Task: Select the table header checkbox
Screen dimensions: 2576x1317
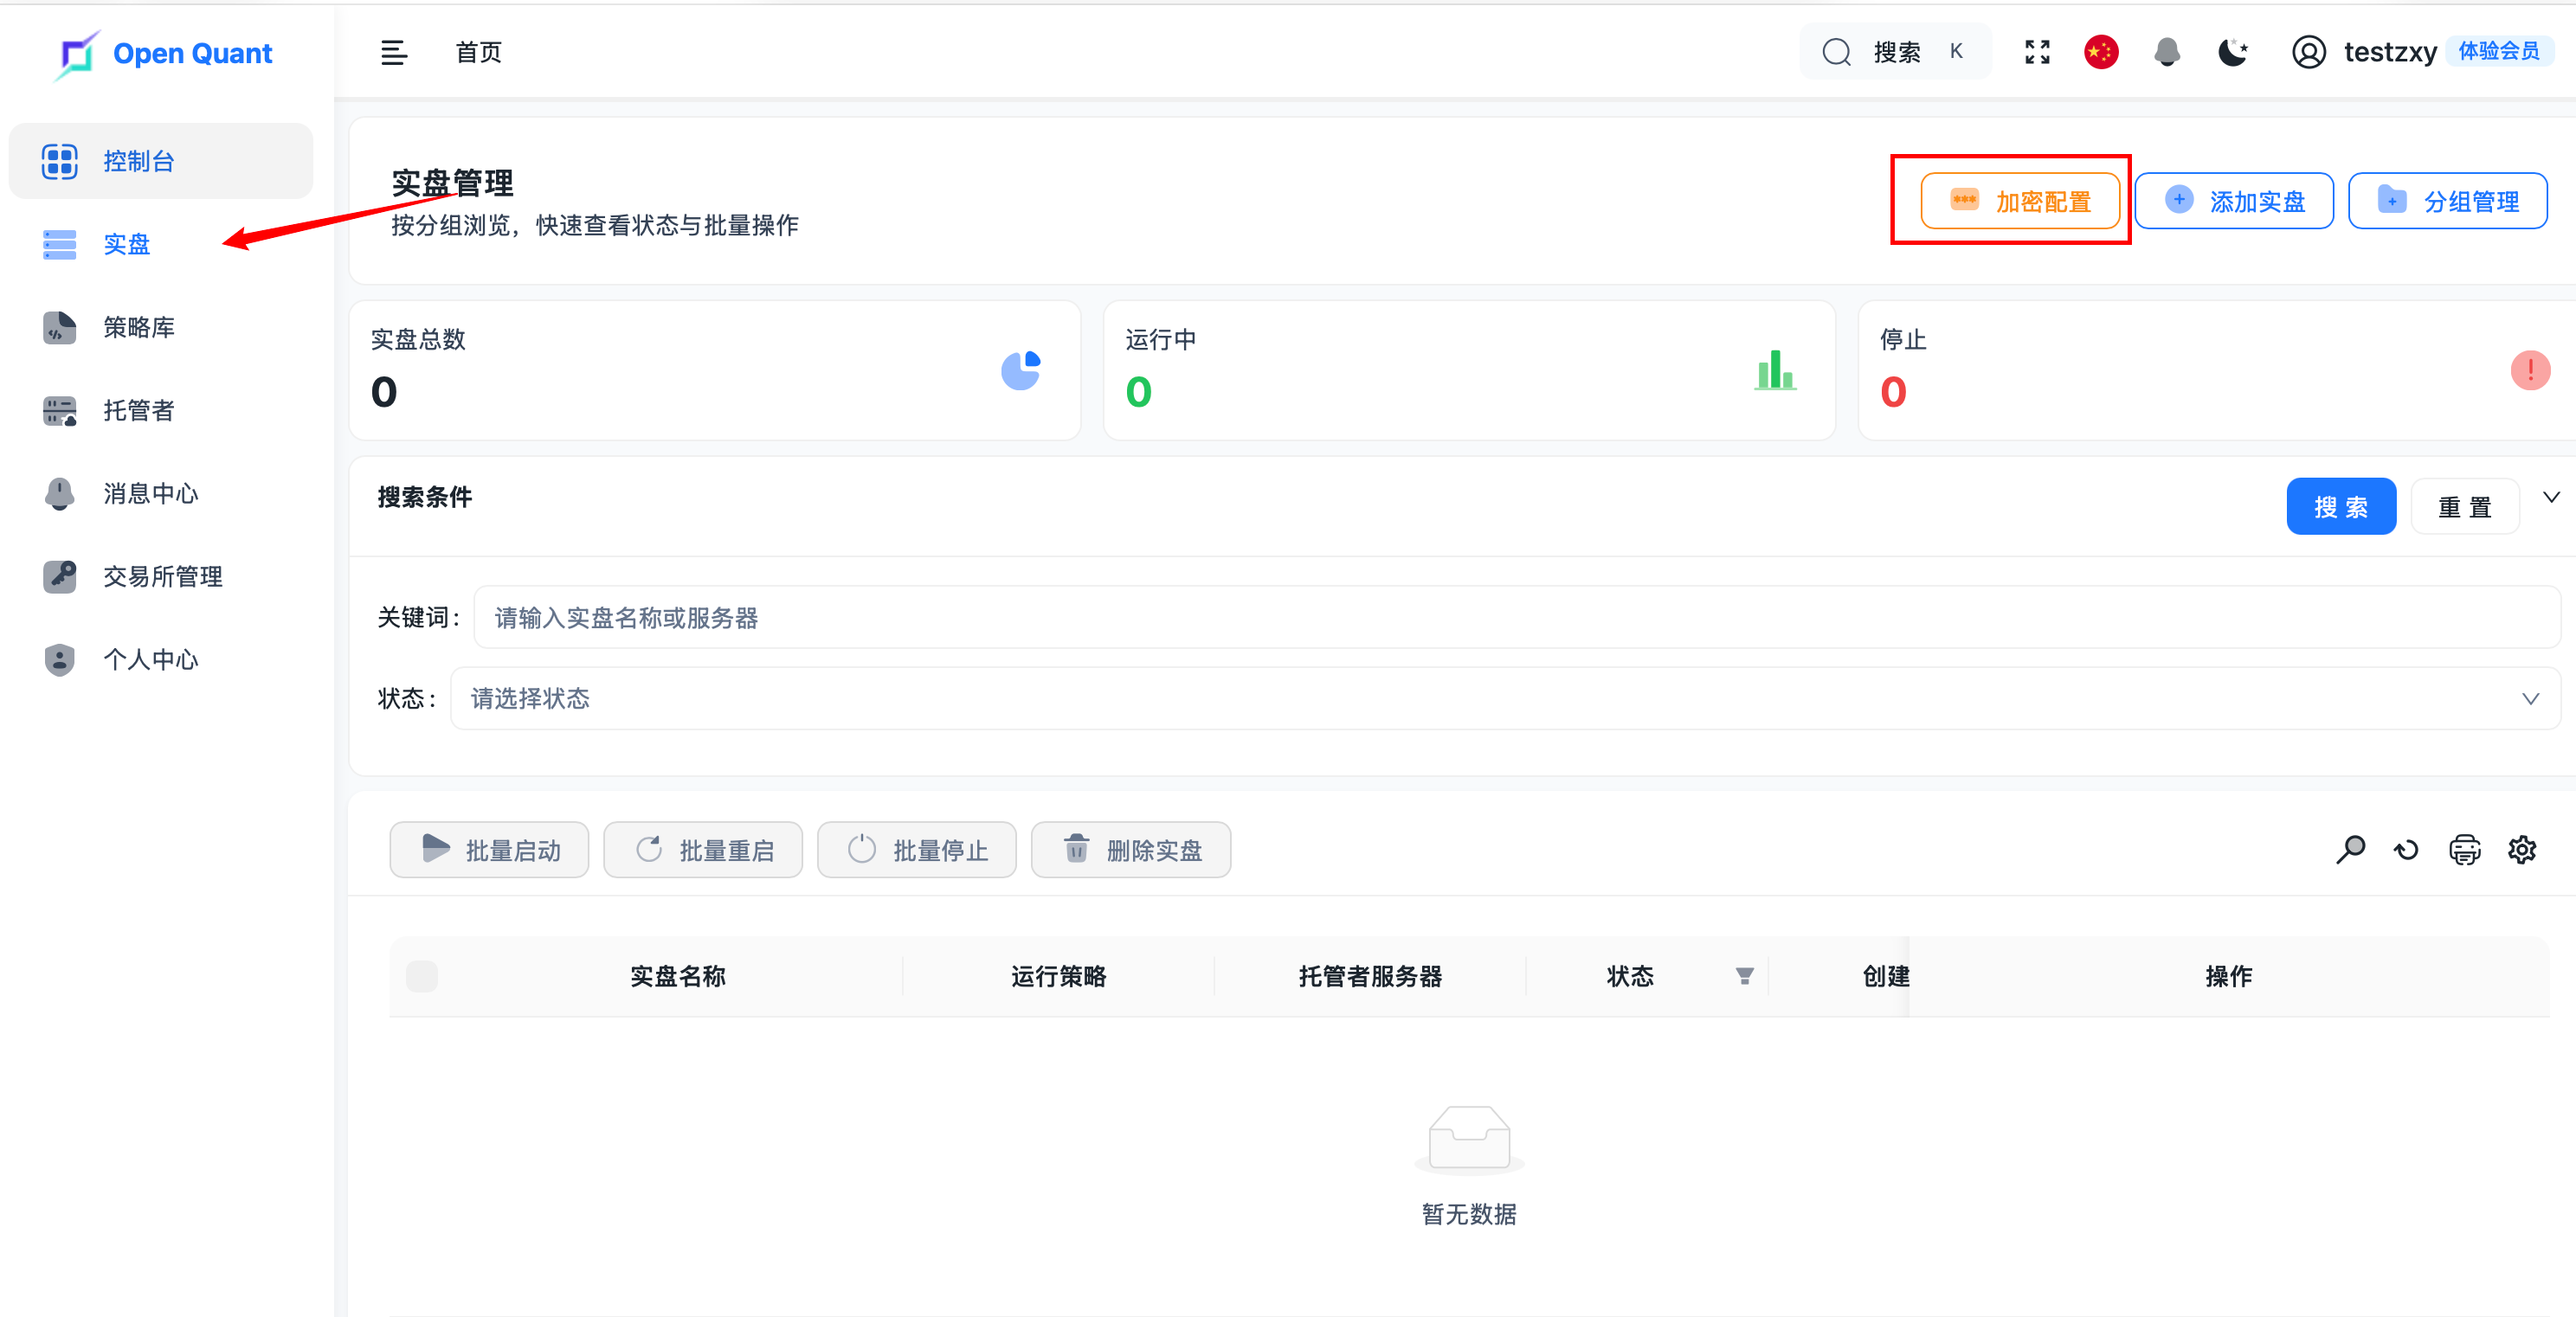Action: [422, 976]
